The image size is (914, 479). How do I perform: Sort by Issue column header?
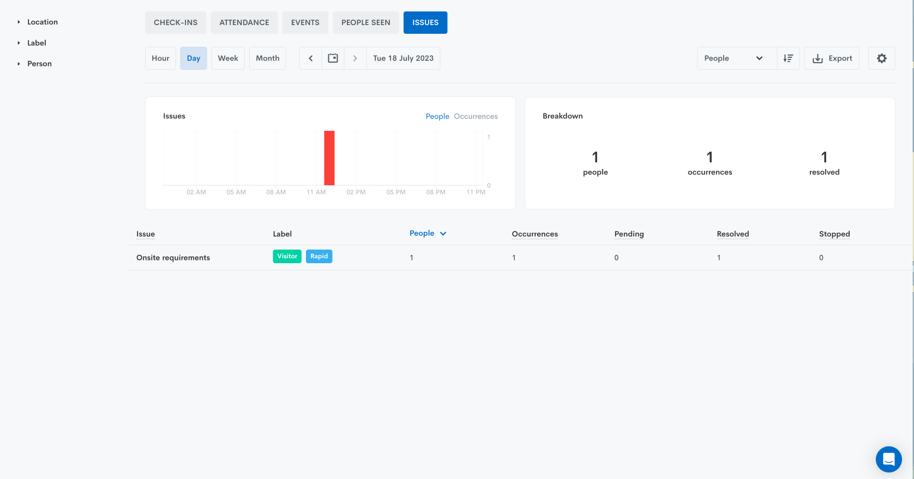click(146, 234)
